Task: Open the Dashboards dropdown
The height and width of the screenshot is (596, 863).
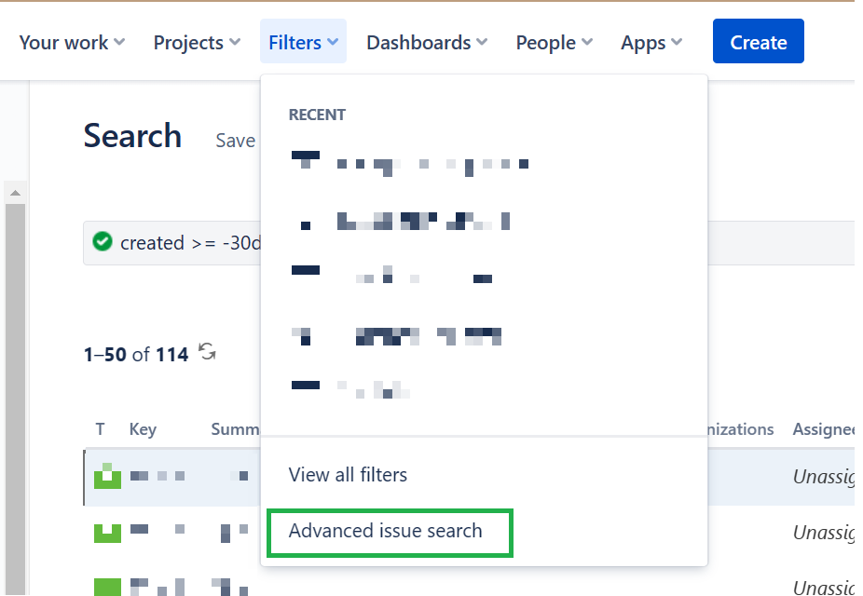Action: [x=419, y=42]
